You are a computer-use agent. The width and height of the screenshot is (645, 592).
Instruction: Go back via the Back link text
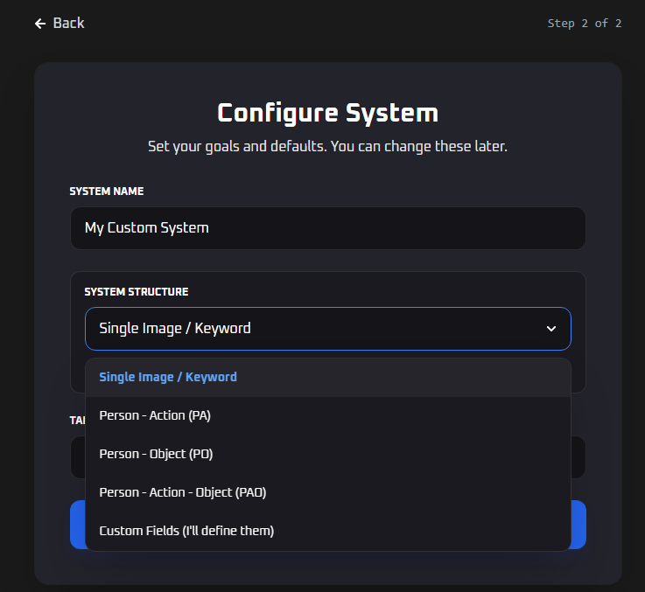(68, 23)
